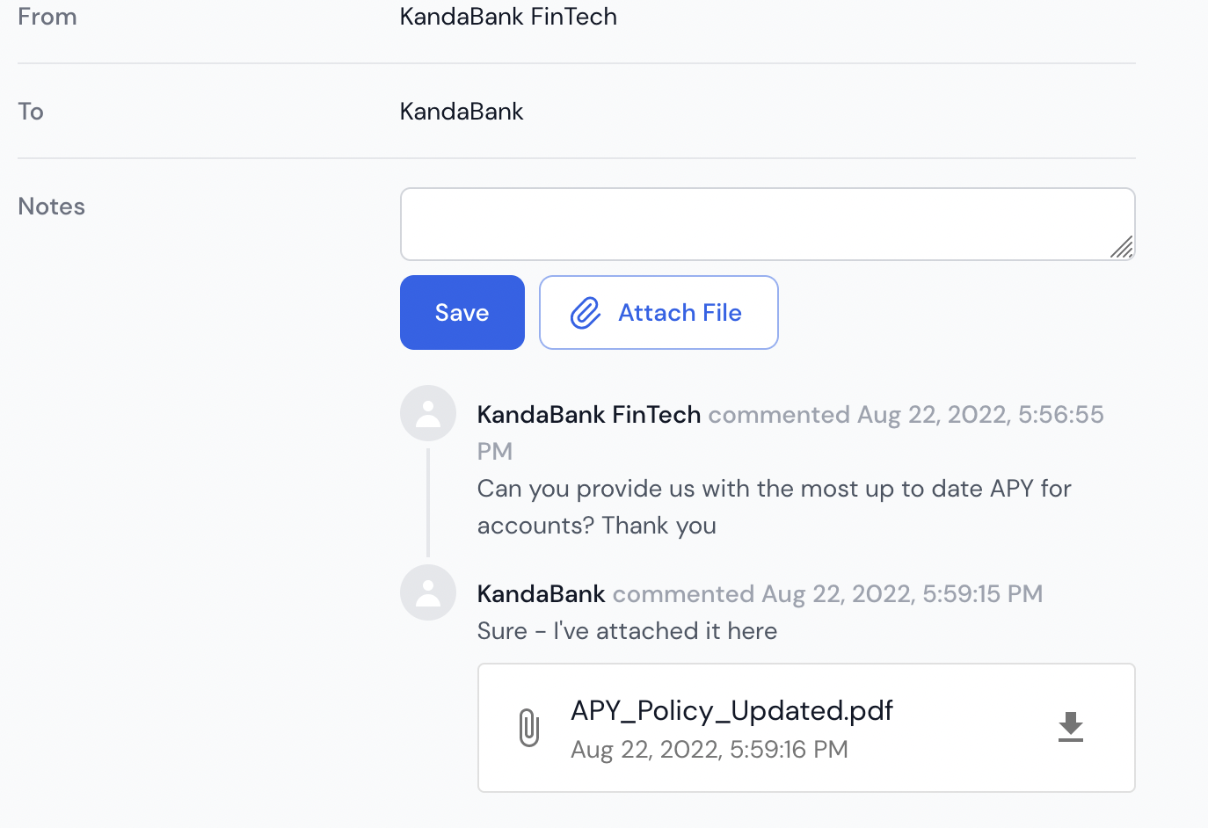Click the attachment paperclip icon beside APY_Policy_Updated.pdf
The height and width of the screenshot is (828, 1208).
[528, 728]
